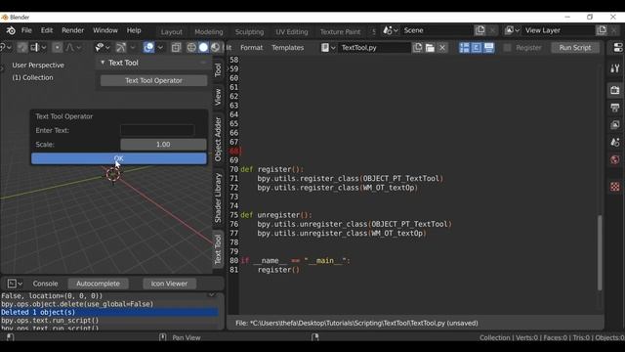
Task: Collapse the Text Tool panel
Action: coord(103,63)
